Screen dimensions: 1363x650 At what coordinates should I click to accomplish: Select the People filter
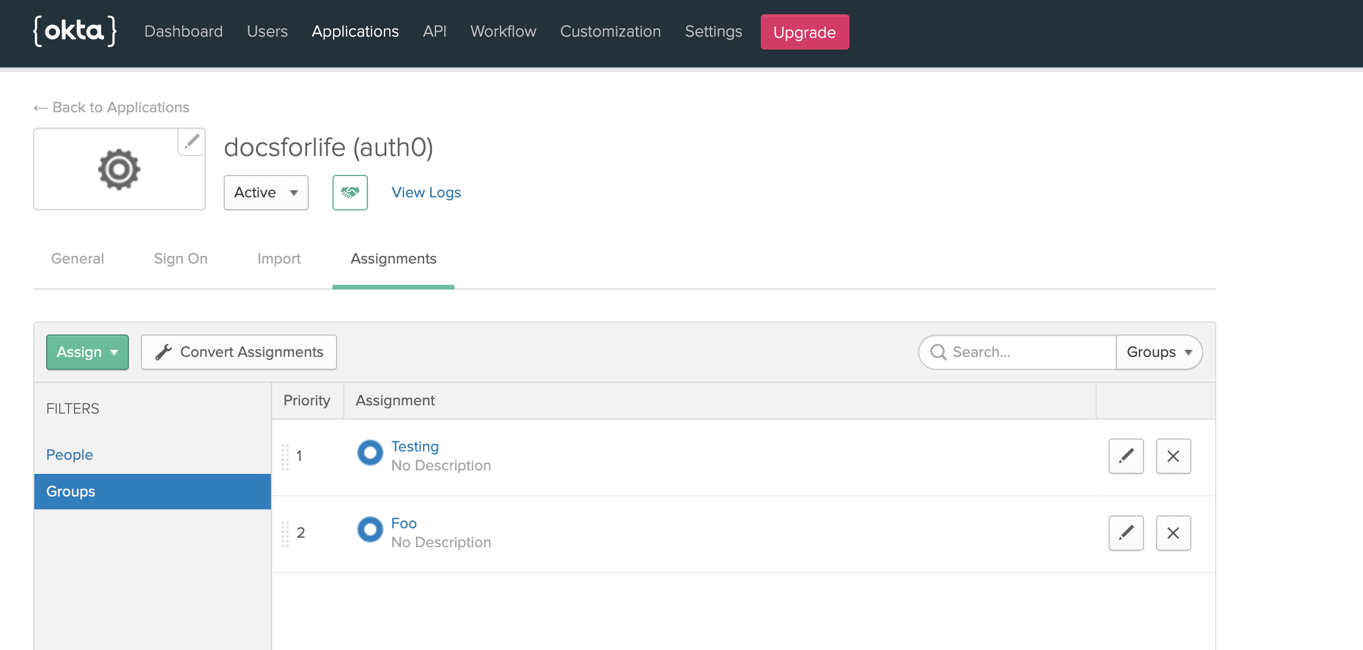(70, 455)
